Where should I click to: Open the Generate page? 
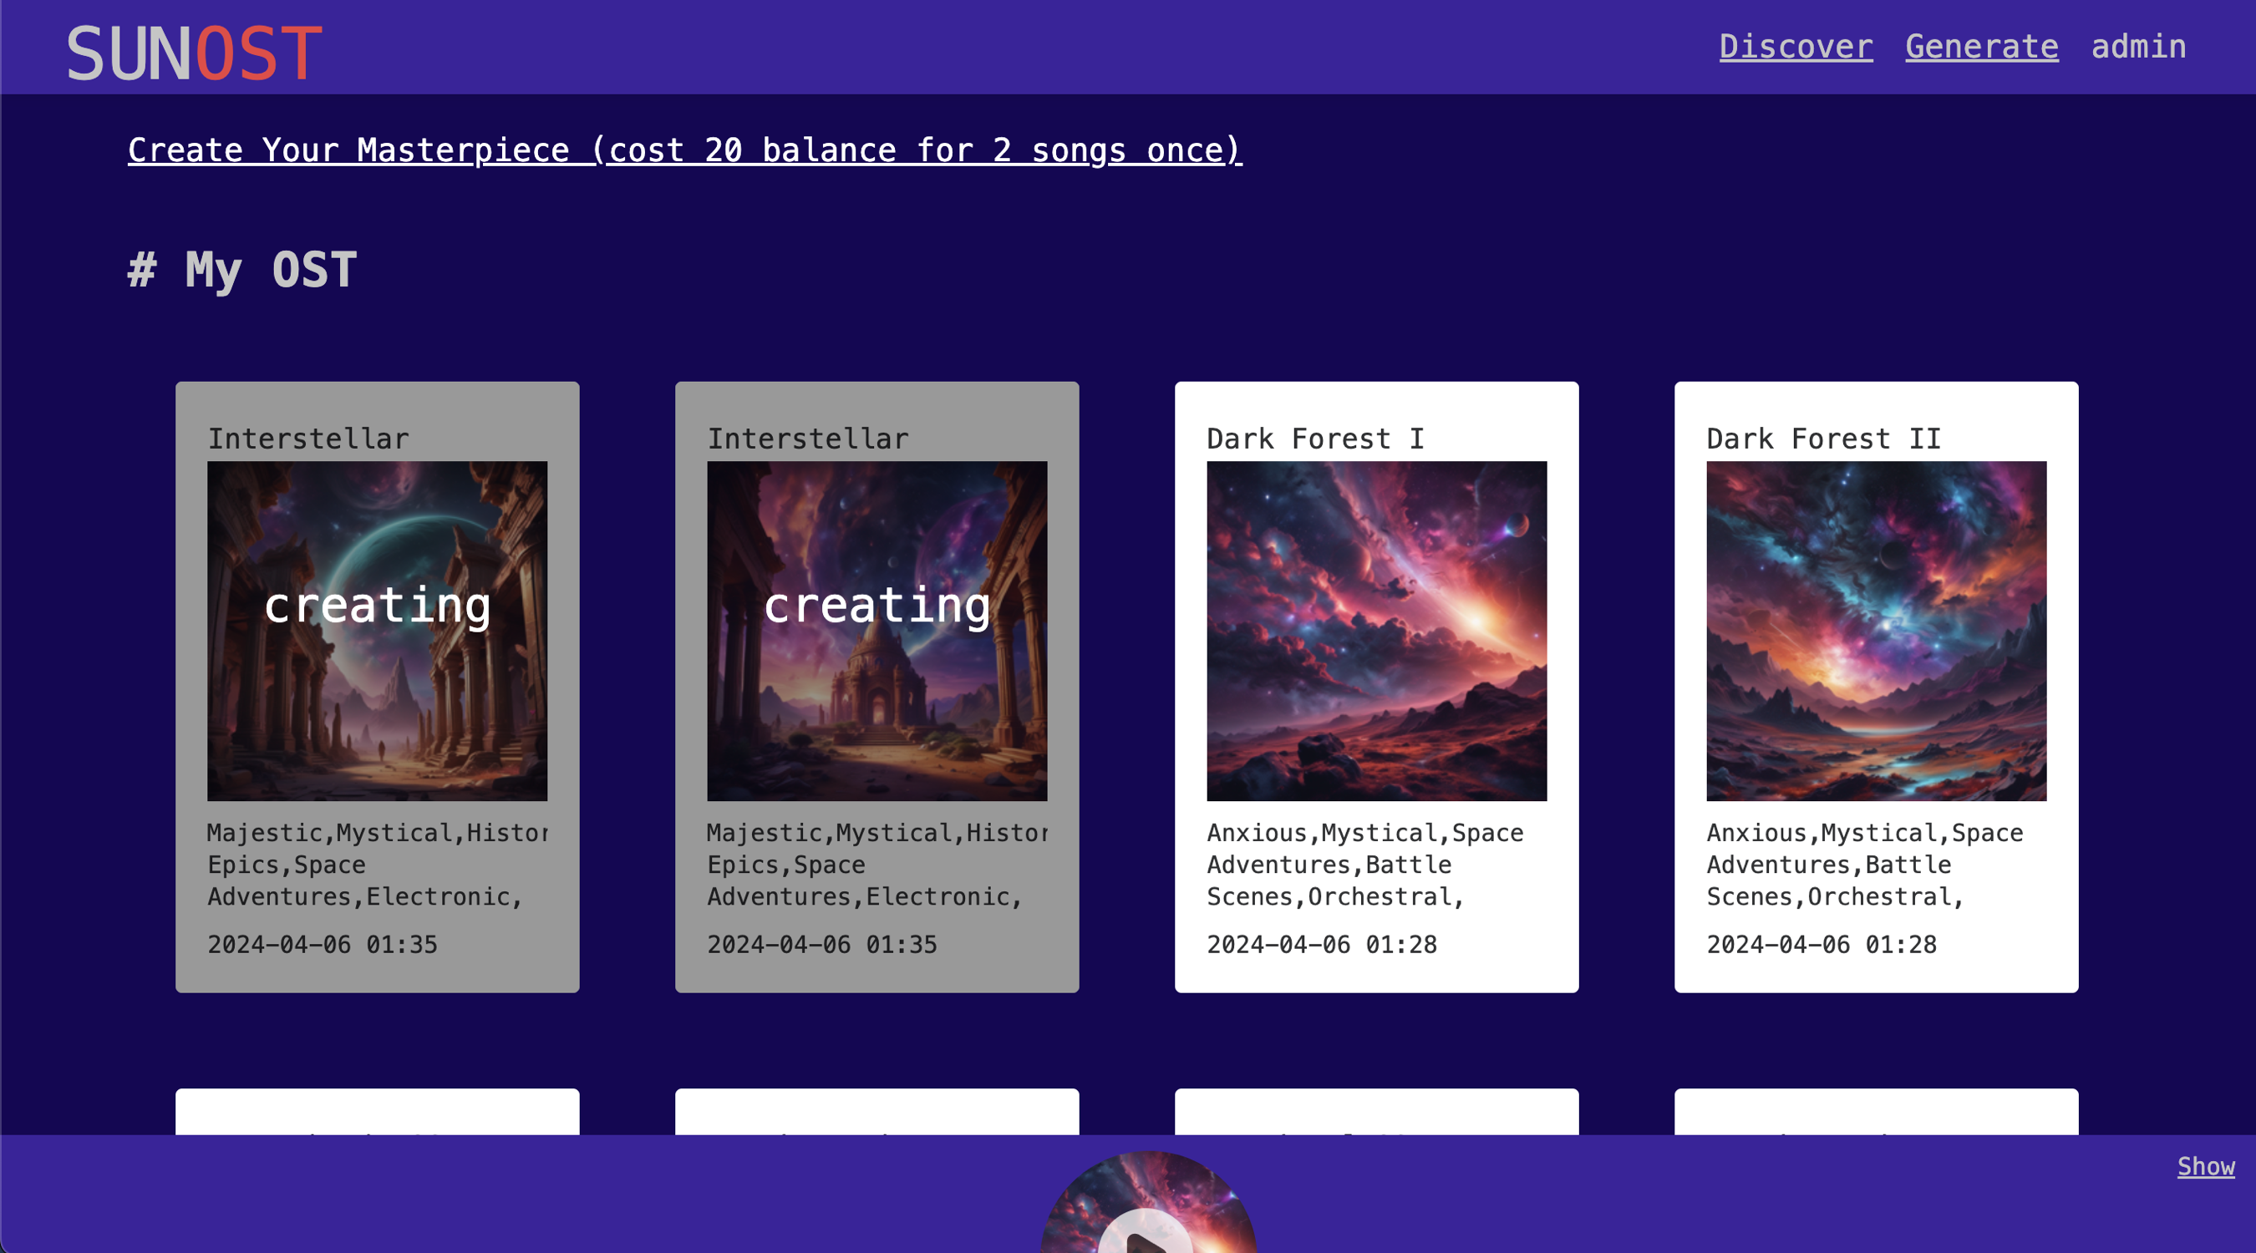[x=1981, y=47]
